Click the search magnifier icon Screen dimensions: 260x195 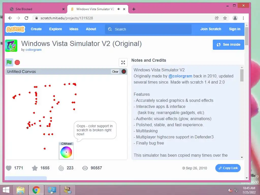point(110,29)
